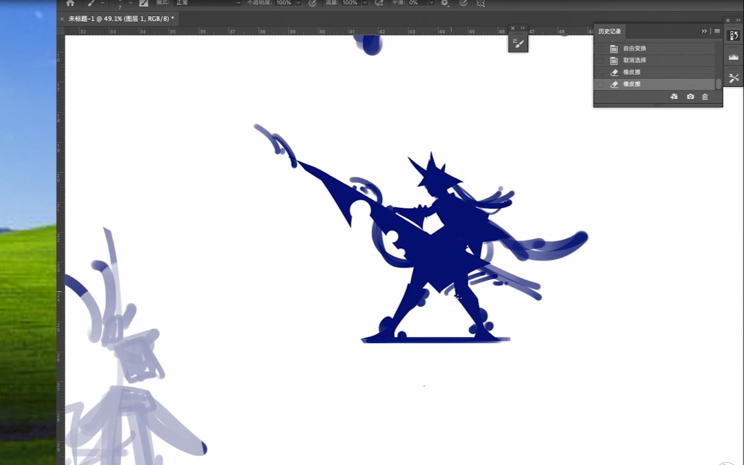The height and width of the screenshot is (465, 744).
Task: Open the Histogram panel dock icon
Action: 734,57
